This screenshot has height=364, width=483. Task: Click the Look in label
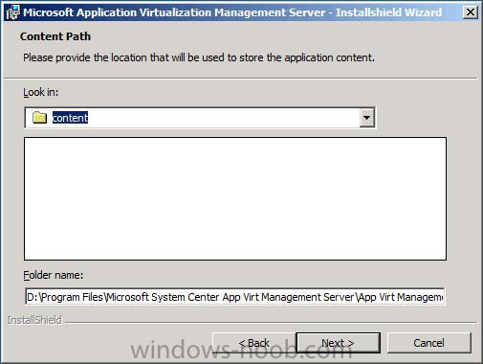pyautogui.click(x=41, y=92)
